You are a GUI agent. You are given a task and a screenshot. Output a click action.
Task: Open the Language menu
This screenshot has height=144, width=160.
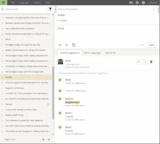pyautogui.click(x=24, y=2)
